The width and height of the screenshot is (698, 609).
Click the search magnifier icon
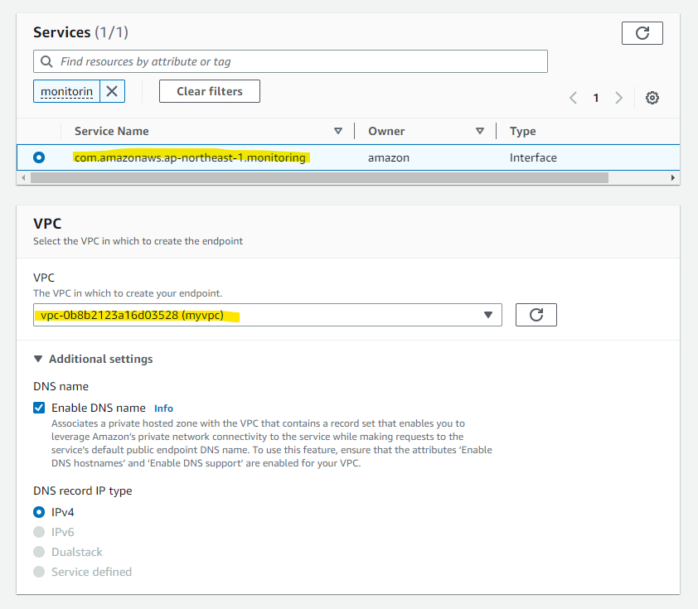coord(46,61)
